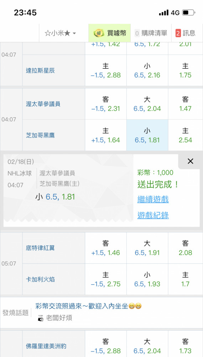This screenshot has height=357, width=203.
Task: Open the 買噱幣 coin purchase icon
Action: [99, 33]
